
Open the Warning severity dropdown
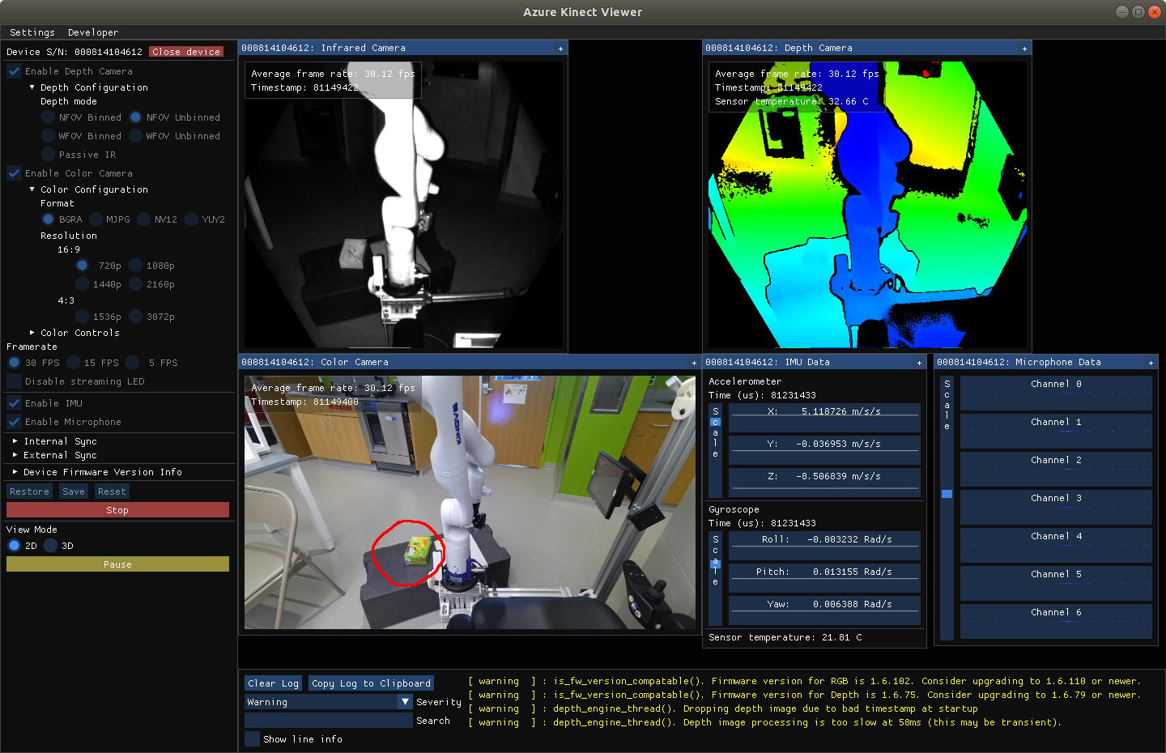point(329,702)
